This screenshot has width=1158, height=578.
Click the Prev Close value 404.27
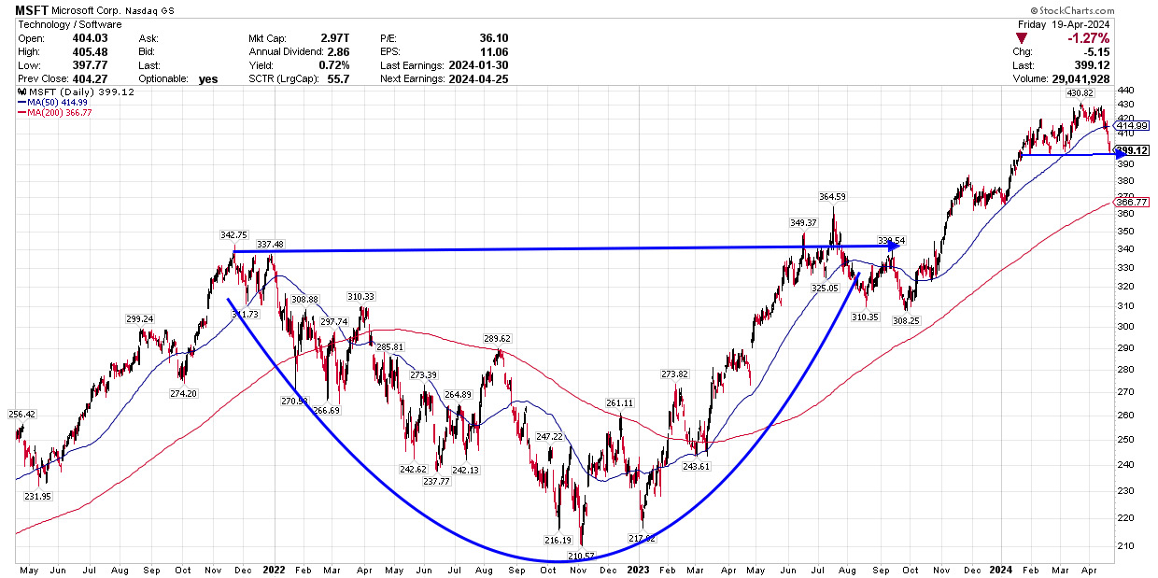tap(92, 79)
